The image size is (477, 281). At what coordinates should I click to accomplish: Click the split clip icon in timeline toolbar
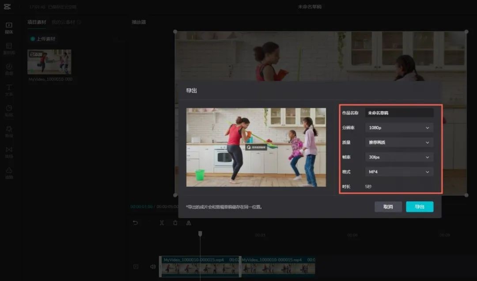[162, 223]
